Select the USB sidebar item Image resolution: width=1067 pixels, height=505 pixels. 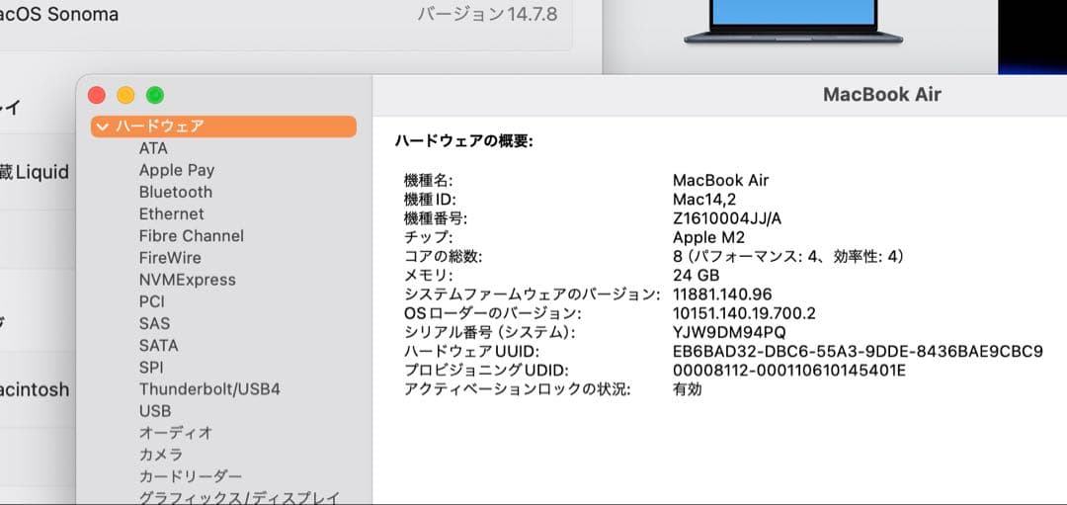pyautogui.click(x=155, y=411)
